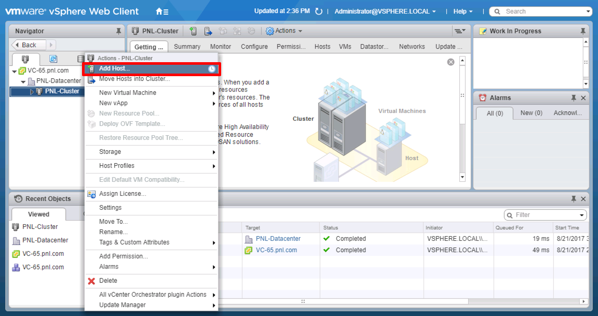The height and width of the screenshot is (316, 598).
Task: Choose Settings in context menu
Action: coord(151,208)
